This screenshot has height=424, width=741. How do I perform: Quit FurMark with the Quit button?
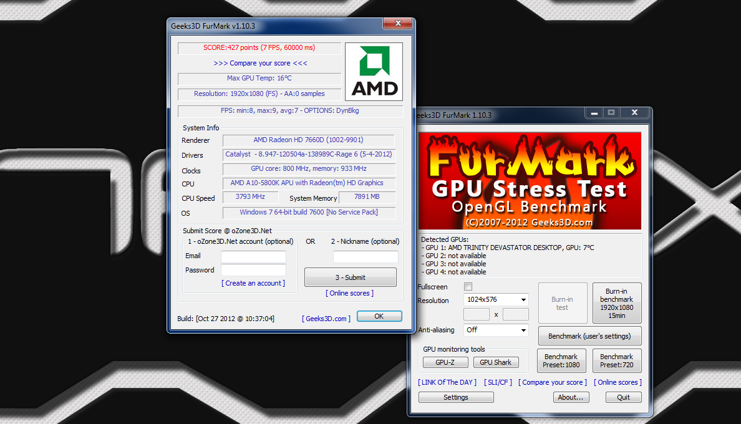coord(623,398)
